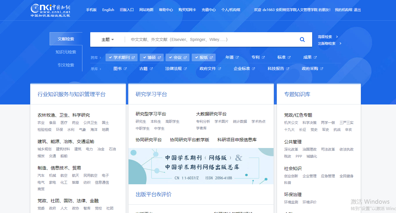Click the CNKI logo
The width and height of the screenshot is (396, 213).
(50, 10)
